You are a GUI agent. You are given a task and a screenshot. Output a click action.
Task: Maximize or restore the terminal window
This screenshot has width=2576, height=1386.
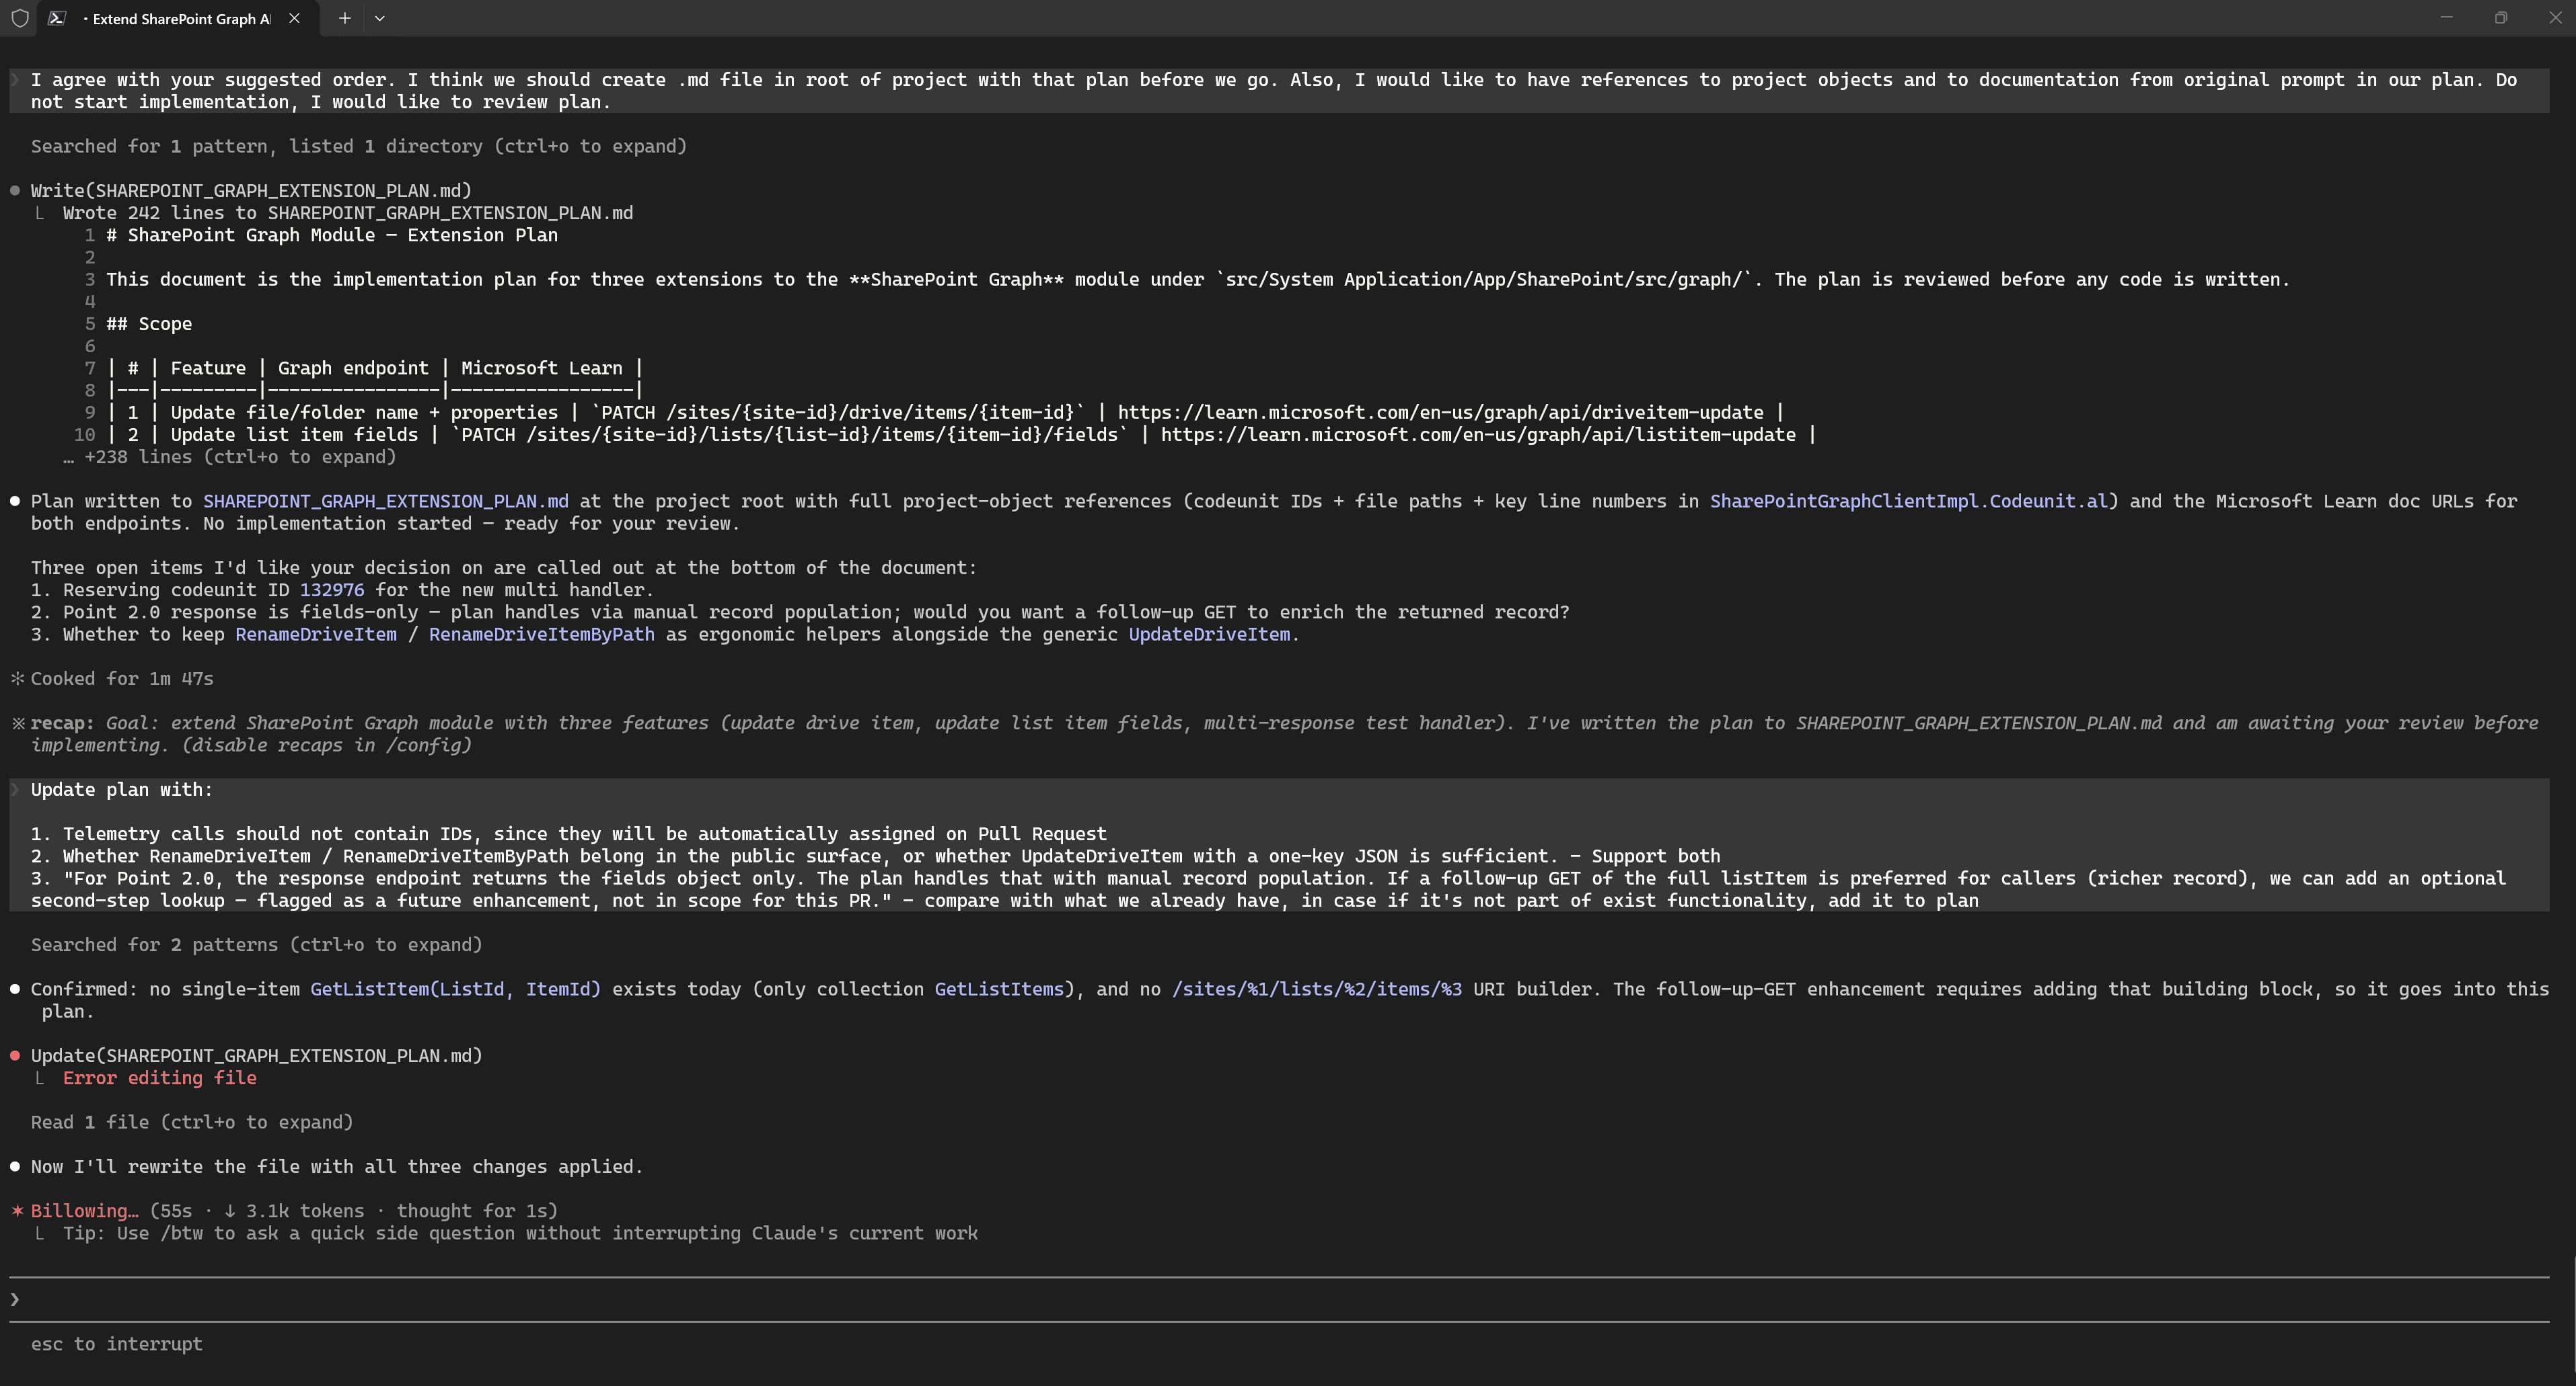[x=2501, y=17]
